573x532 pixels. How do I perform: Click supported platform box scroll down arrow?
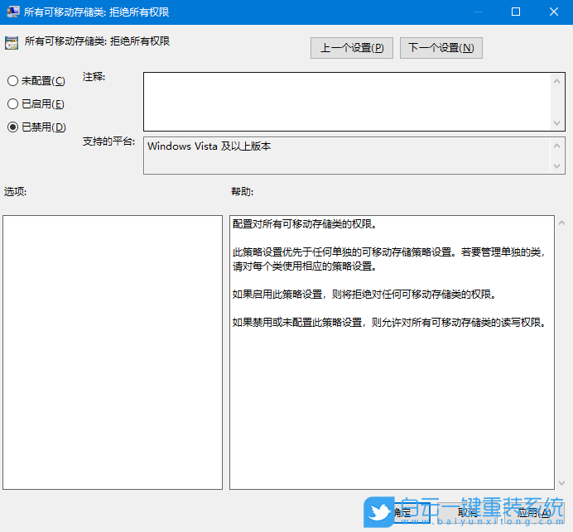556,166
